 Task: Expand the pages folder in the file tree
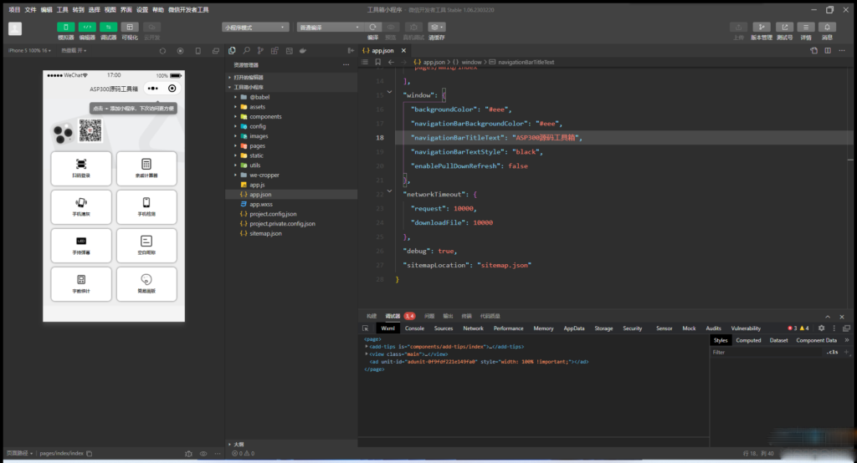coord(257,146)
